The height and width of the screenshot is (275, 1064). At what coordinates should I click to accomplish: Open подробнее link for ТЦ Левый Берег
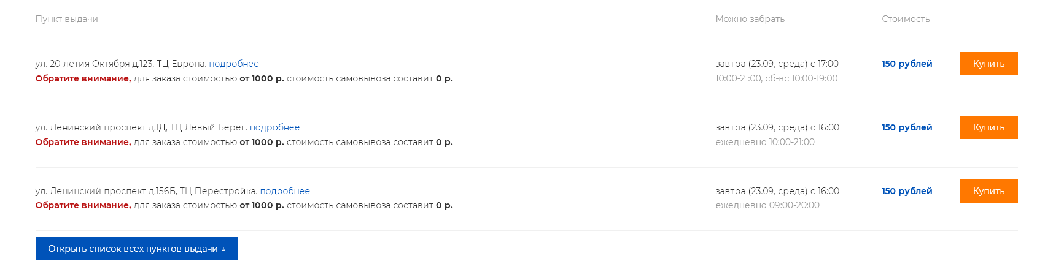[274, 127]
